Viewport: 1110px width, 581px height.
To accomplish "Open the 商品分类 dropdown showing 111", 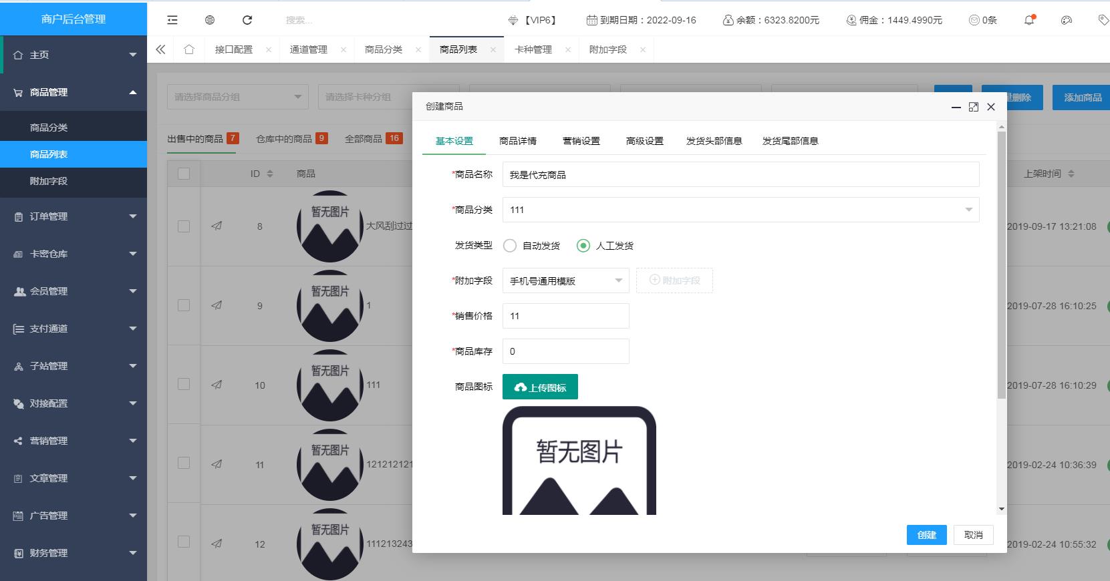I will (x=741, y=210).
